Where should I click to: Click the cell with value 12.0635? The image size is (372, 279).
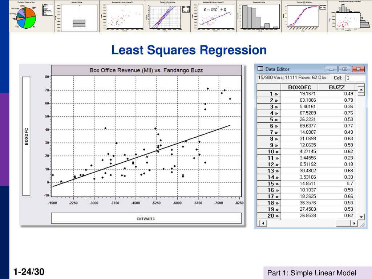(299, 145)
